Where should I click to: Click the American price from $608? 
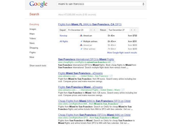(x=133, y=45)
